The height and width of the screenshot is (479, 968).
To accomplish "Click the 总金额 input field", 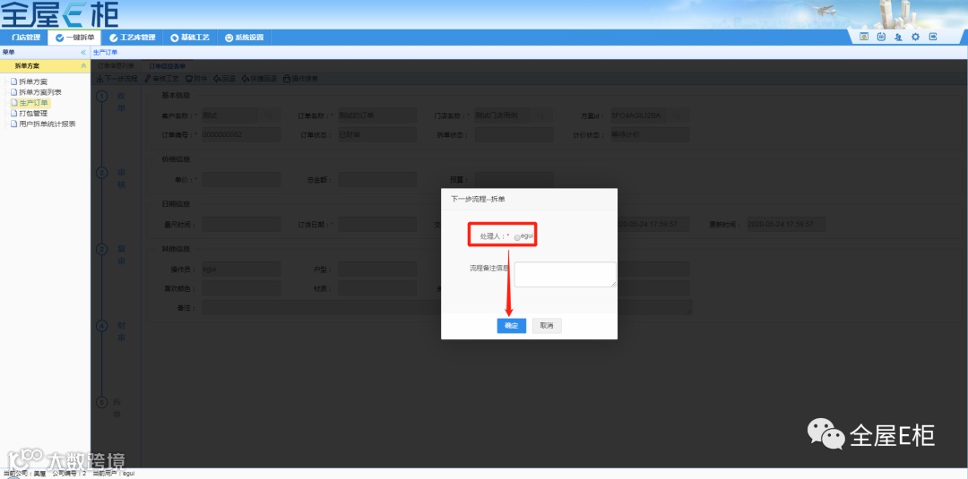I will point(377,179).
